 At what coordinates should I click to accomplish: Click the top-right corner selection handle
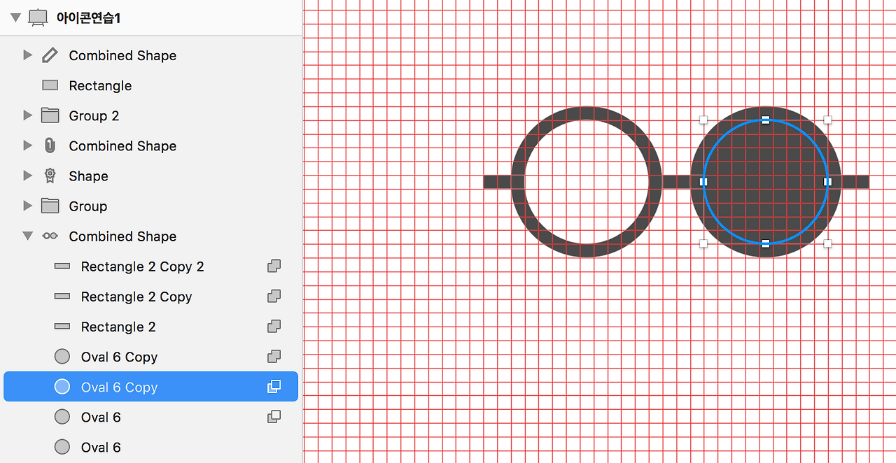click(x=827, y=120)
